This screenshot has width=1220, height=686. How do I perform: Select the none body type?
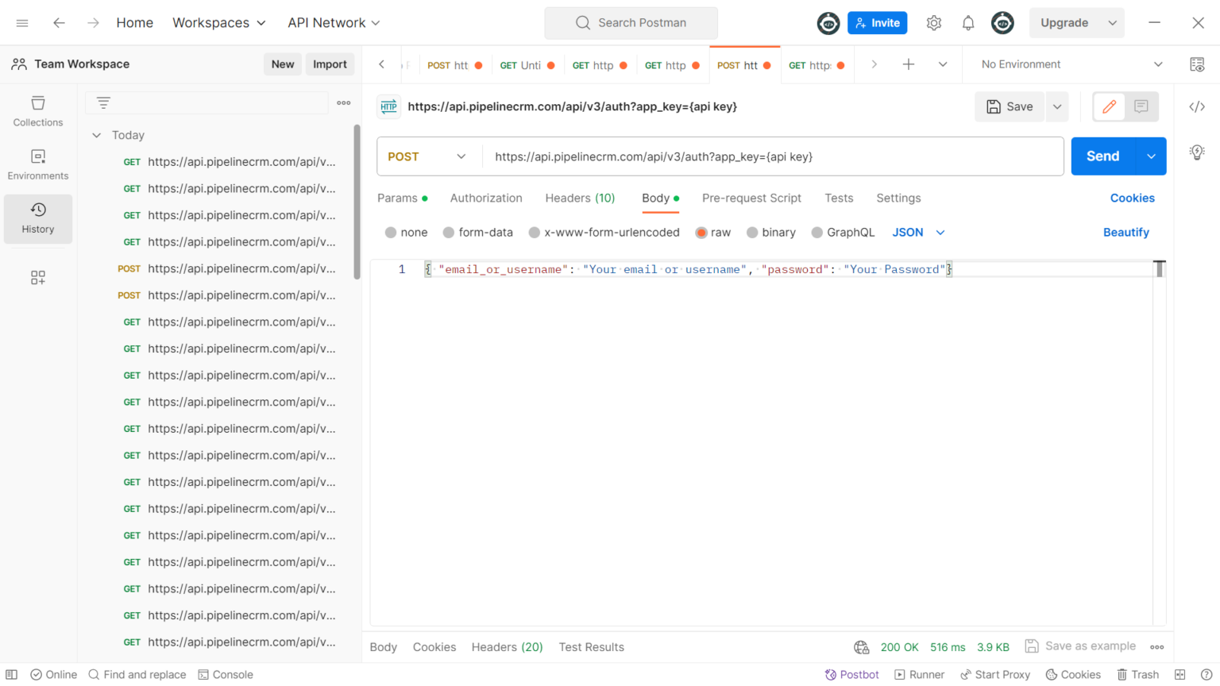pos(406,233)
